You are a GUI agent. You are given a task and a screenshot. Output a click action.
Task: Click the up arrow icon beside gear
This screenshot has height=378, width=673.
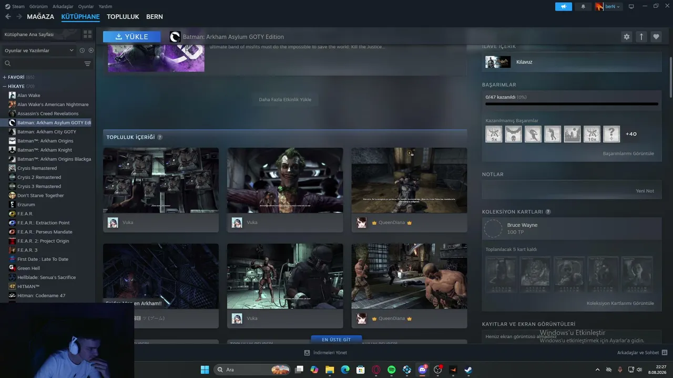click(x=641, y=37)
